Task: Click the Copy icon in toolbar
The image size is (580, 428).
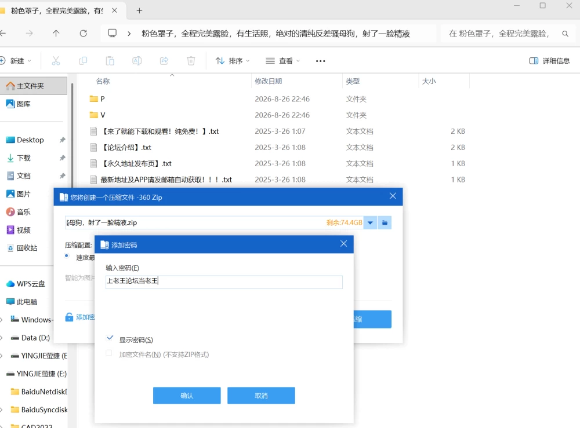Action: click(83, 61)
